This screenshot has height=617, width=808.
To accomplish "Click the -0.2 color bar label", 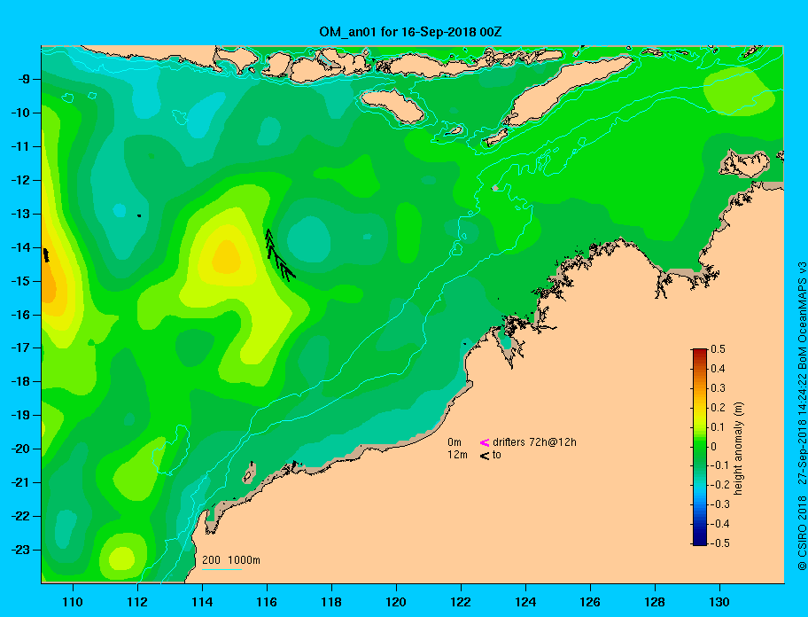I will click(720, 485).
